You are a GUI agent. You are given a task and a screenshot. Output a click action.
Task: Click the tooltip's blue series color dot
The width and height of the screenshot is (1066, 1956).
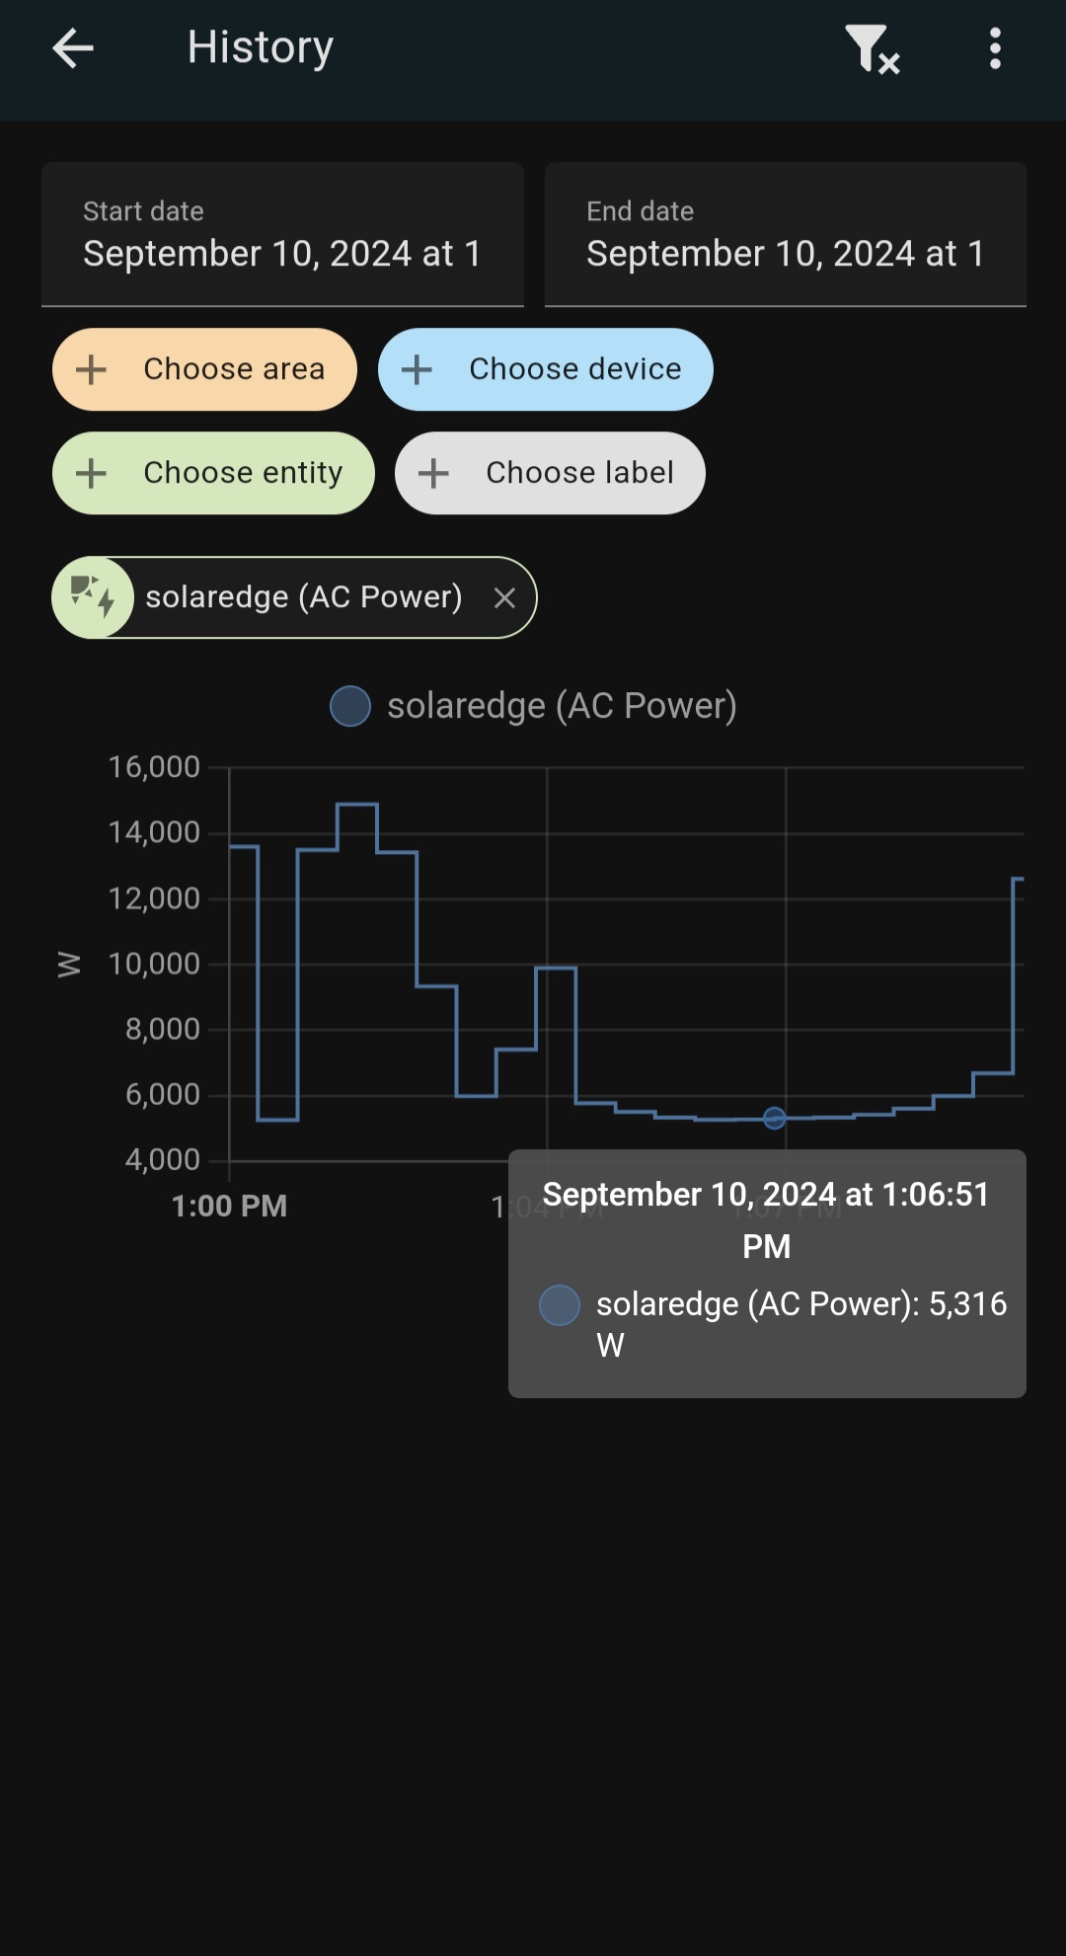click(x=560, y=1305)
